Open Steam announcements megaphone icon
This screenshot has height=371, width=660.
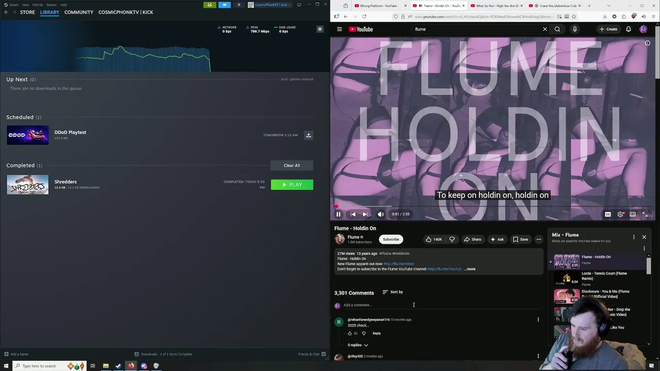(x=224, y=5)
